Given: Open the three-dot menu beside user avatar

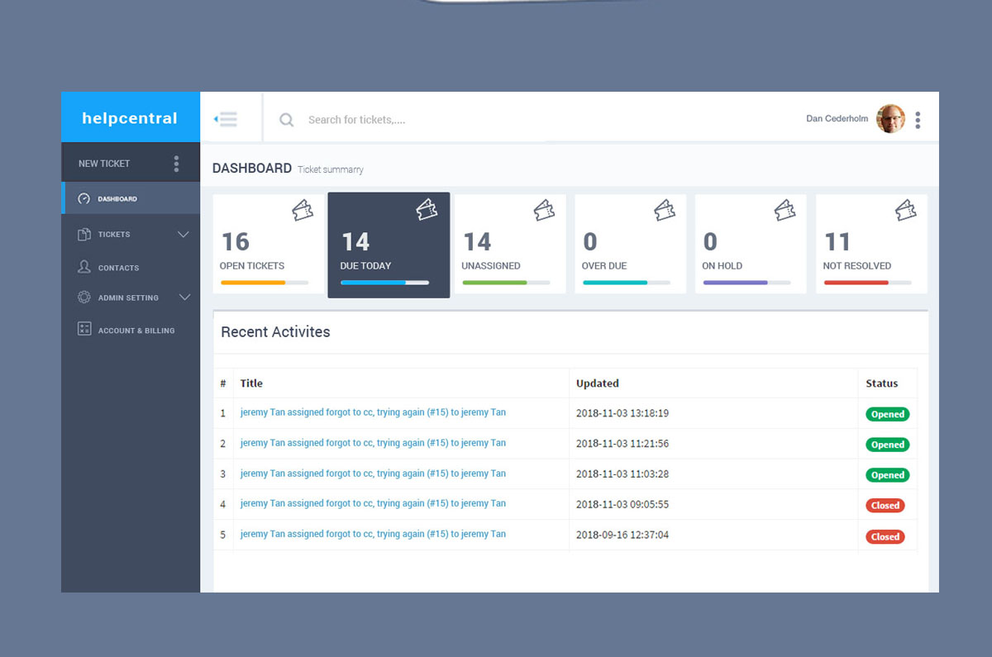Looking at the screenshot, I should pyautogui.click(x=918, y=120).
